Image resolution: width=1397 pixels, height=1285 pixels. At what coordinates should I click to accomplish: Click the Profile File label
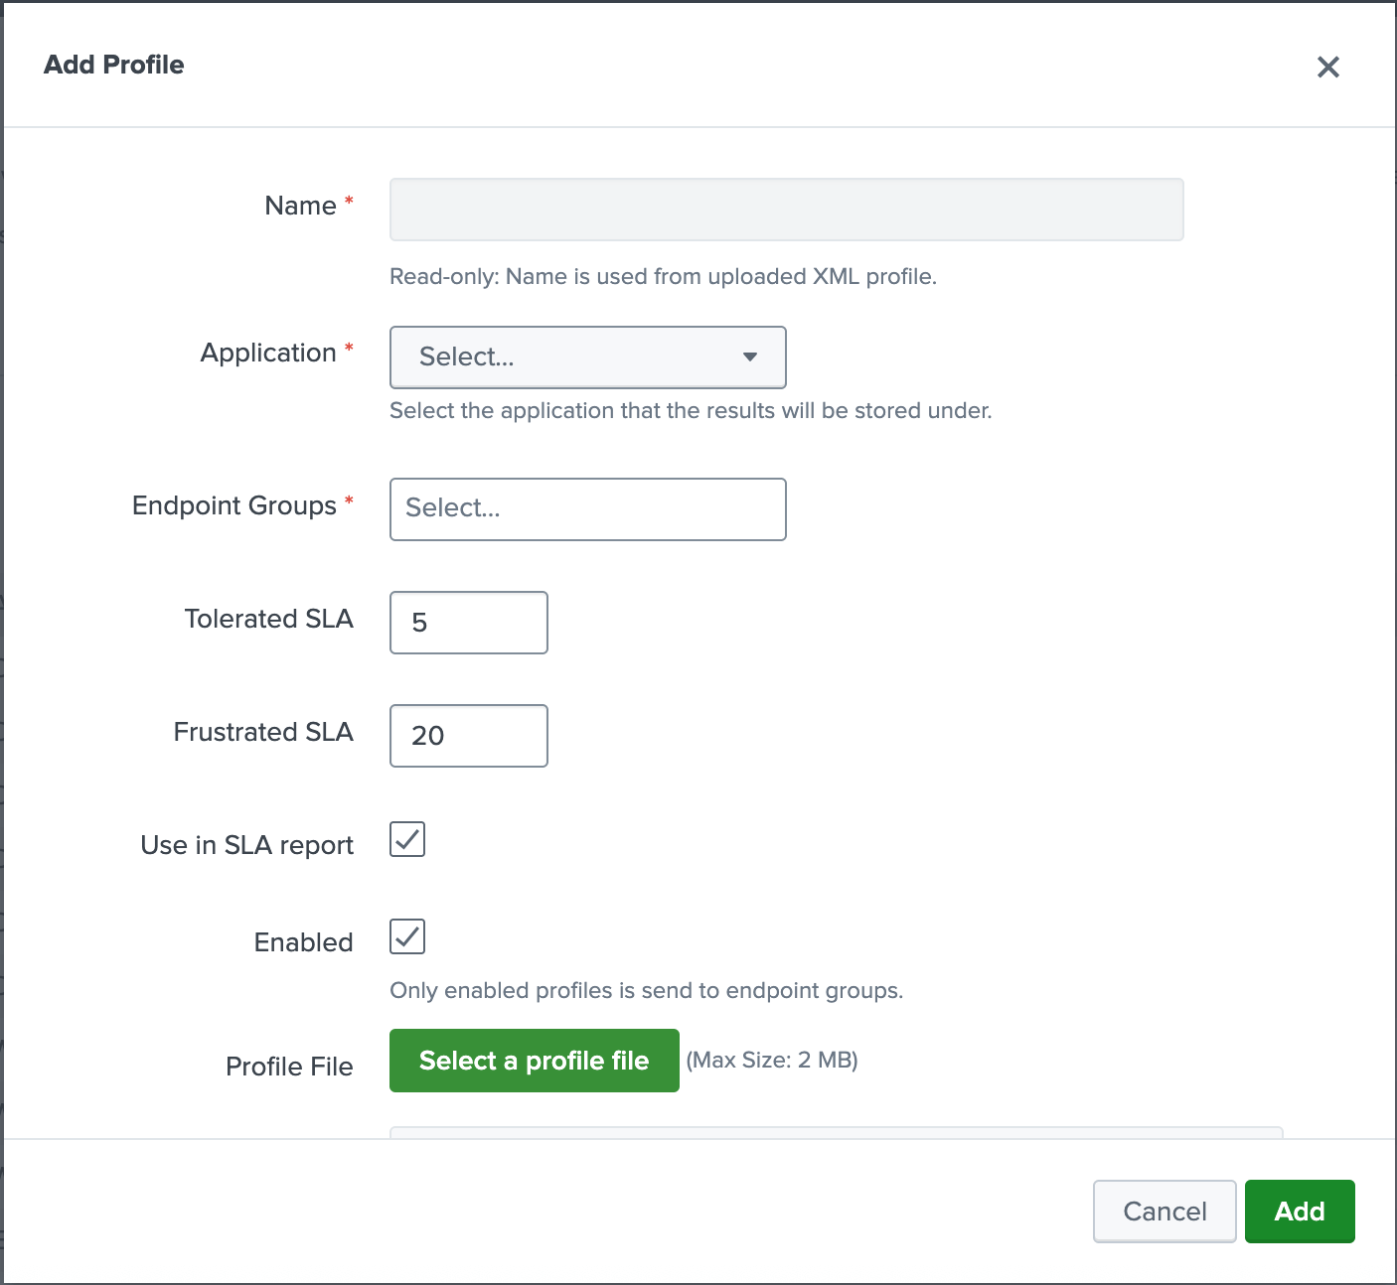pyautogui.click(x=289, y=1067)
